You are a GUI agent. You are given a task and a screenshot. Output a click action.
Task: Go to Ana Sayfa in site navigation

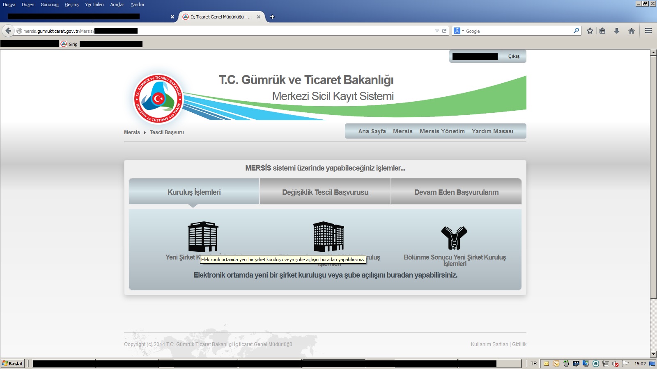(x=372, y=131)
